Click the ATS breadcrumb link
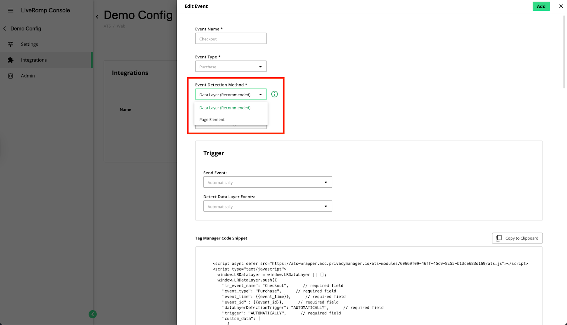Image resolution: width=567 pixels, height=325 pixels. click(107, 26)
